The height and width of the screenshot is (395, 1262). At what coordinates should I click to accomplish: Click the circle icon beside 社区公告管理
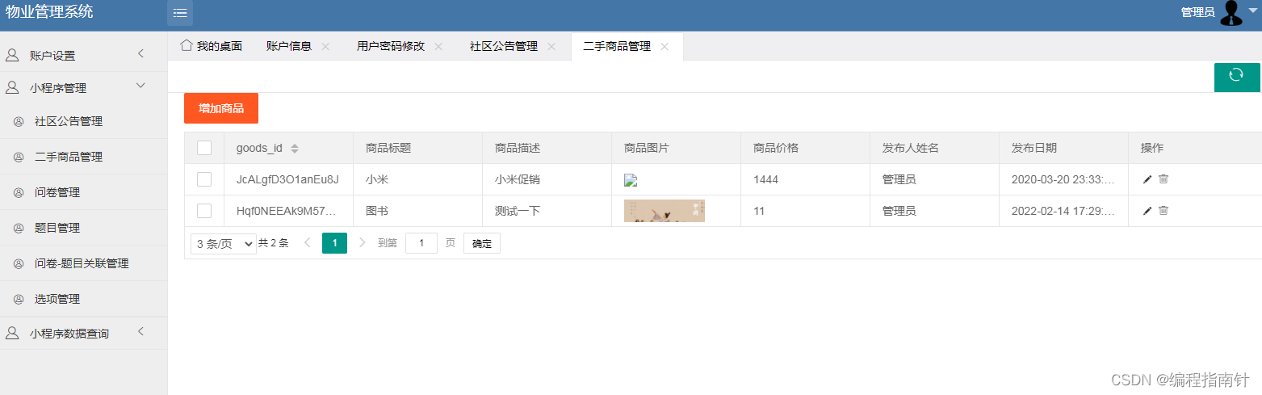[19, 122]
